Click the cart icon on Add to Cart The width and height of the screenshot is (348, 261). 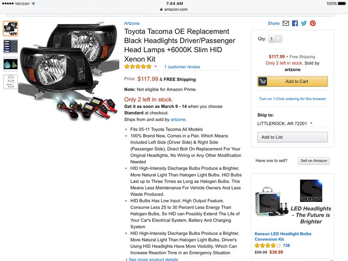point(263,81)
